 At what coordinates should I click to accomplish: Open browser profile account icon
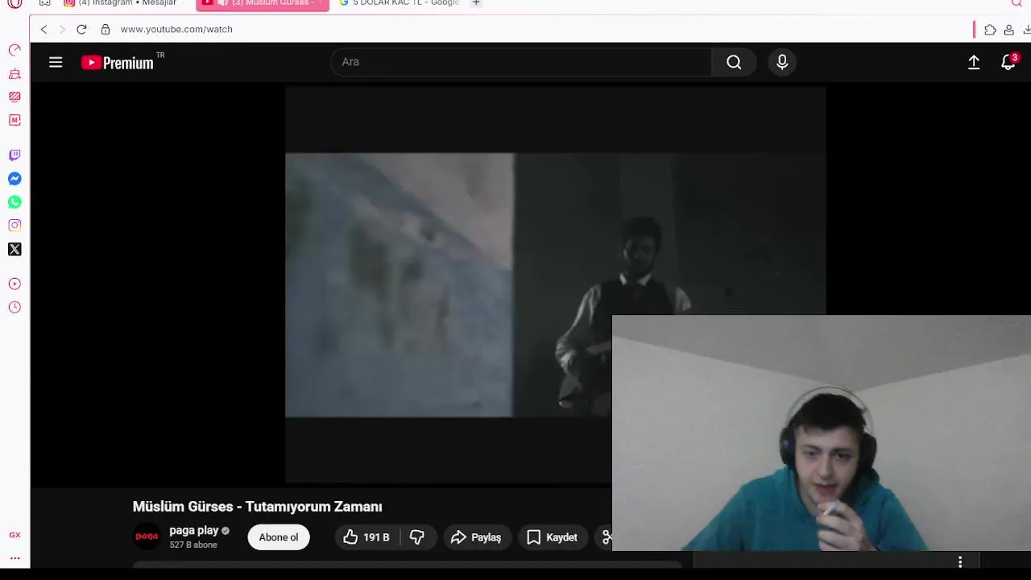1008,30
